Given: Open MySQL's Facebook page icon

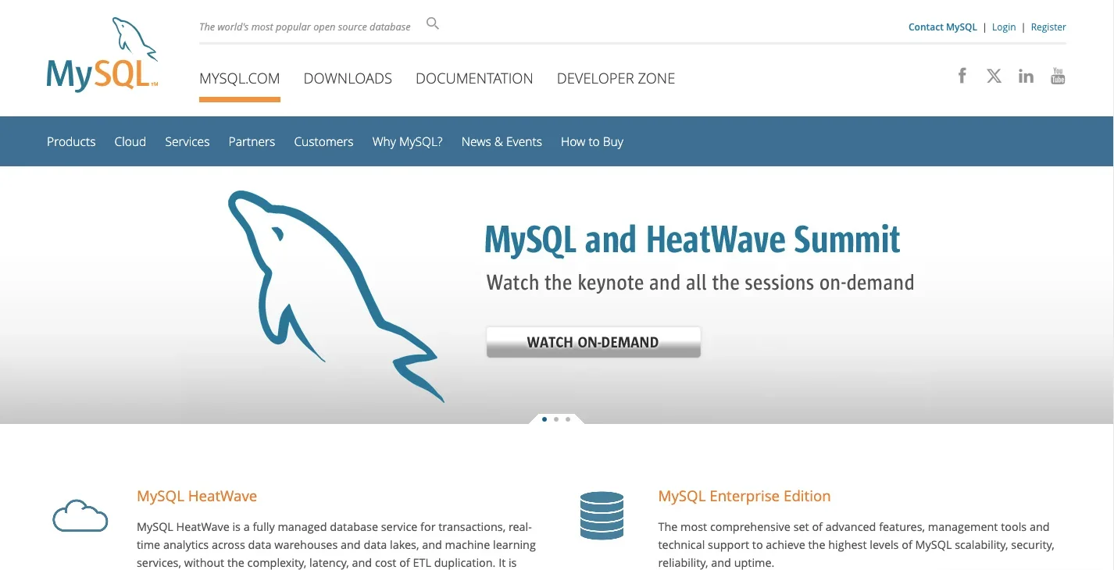Looking at the screenshot, I should (x=962, y=76).
